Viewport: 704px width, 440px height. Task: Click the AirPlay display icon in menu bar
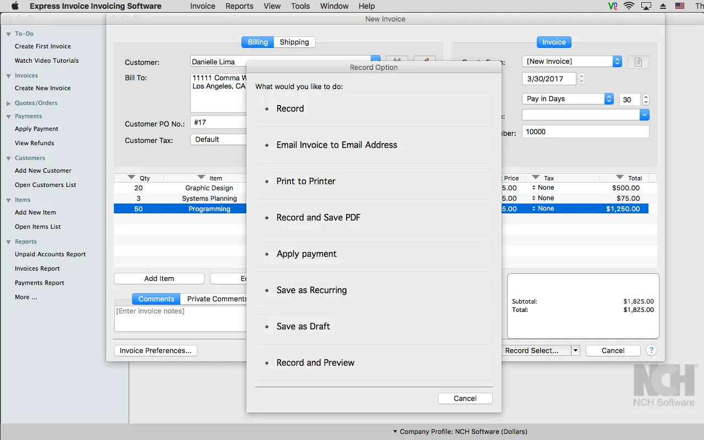click(646, 6)
